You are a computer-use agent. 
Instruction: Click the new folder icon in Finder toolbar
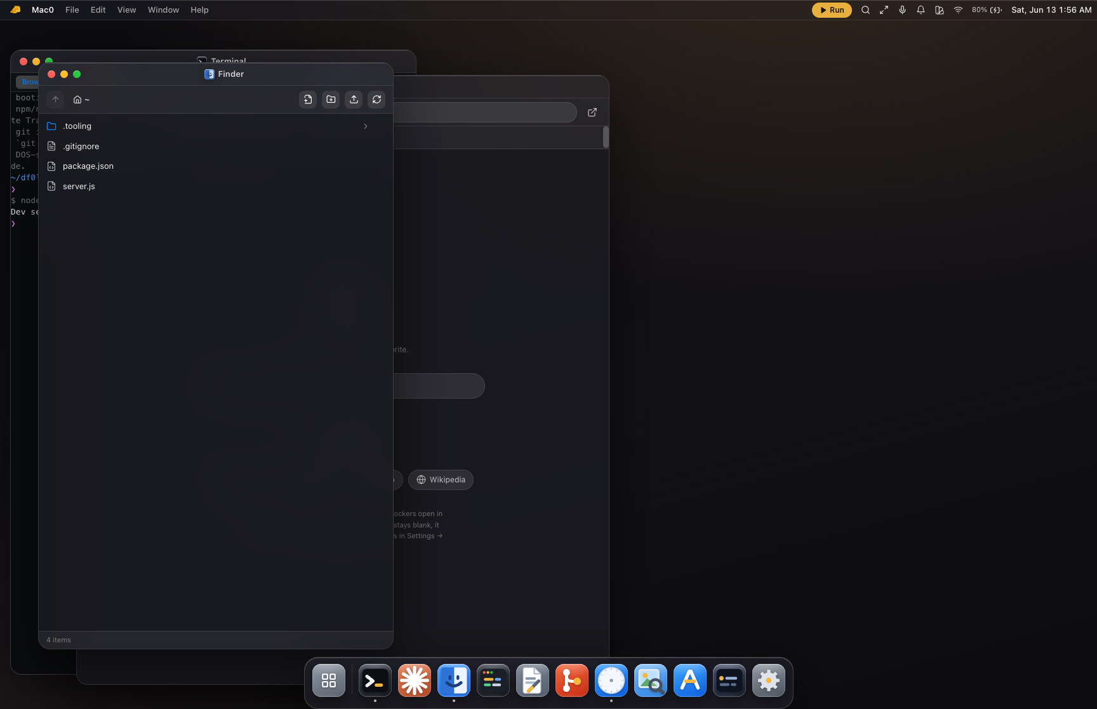(x=331, y=100)
